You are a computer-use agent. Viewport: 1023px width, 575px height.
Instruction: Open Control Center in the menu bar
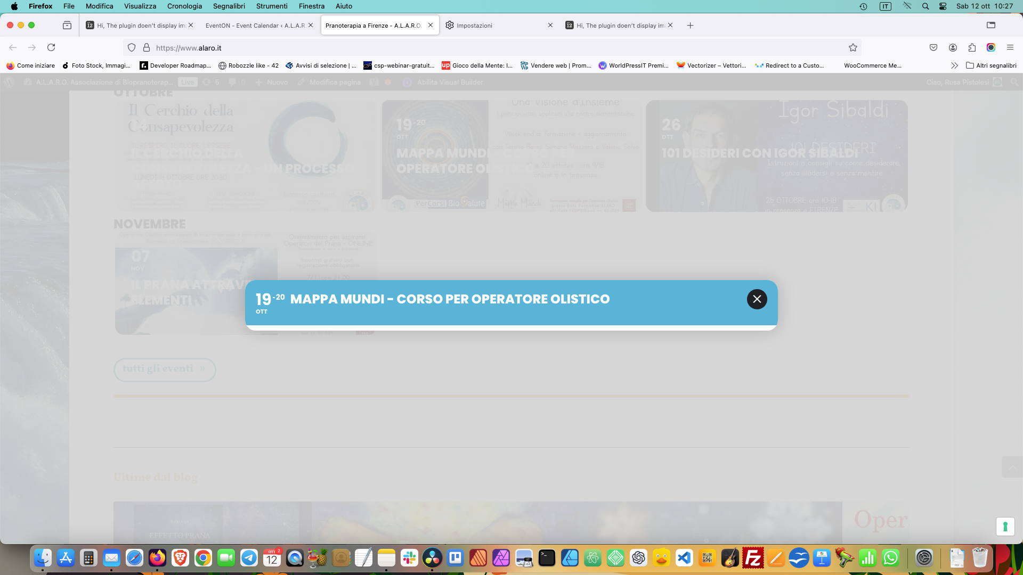coord(943,6)
